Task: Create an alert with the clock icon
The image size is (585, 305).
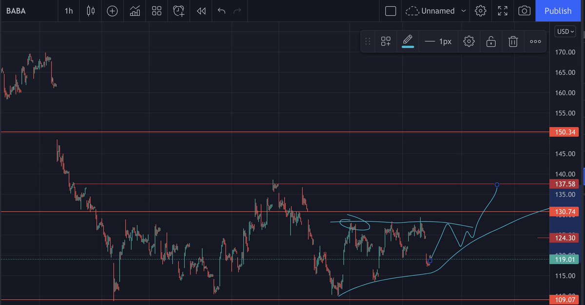Action: click(x=179, y=11)
